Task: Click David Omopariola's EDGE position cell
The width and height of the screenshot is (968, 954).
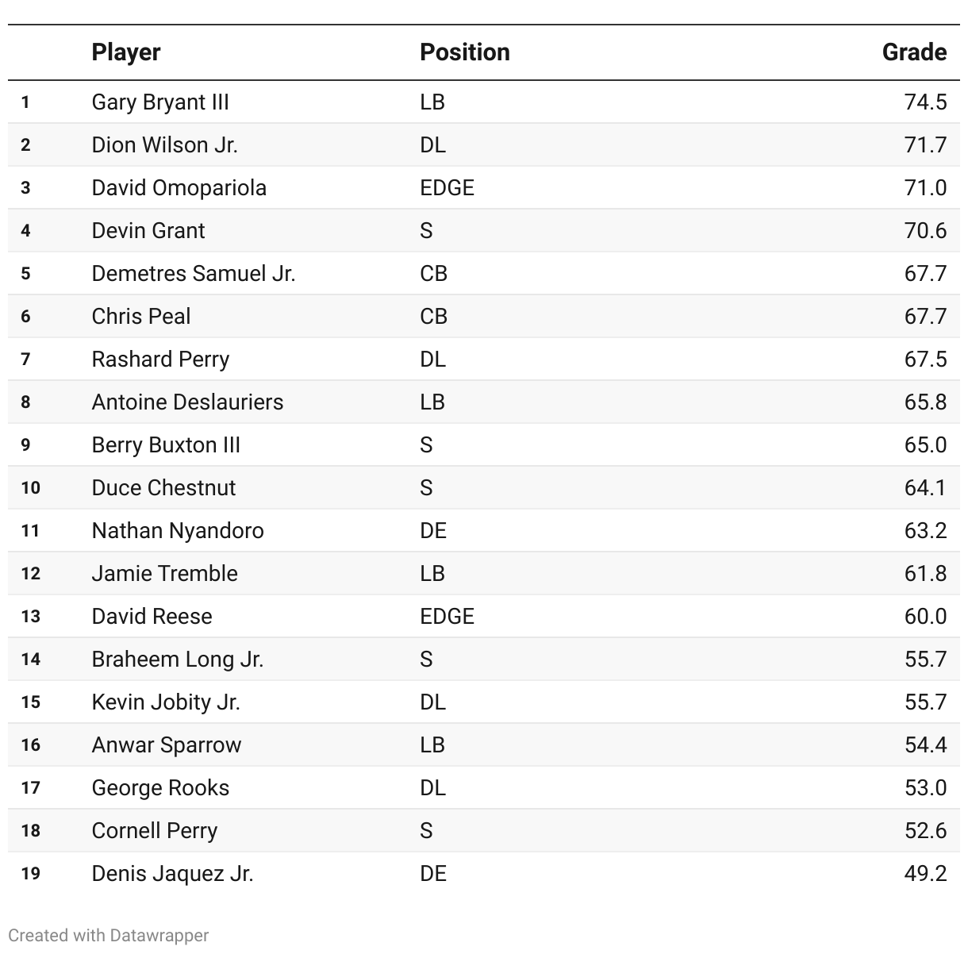Action: [x=448, y=188]
